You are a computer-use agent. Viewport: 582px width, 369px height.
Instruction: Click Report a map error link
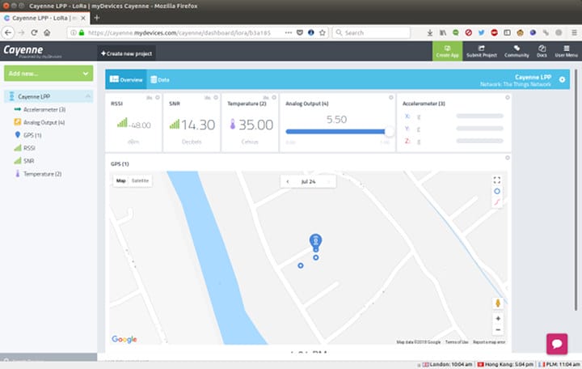pyautogui.click(x=489, y=341)
